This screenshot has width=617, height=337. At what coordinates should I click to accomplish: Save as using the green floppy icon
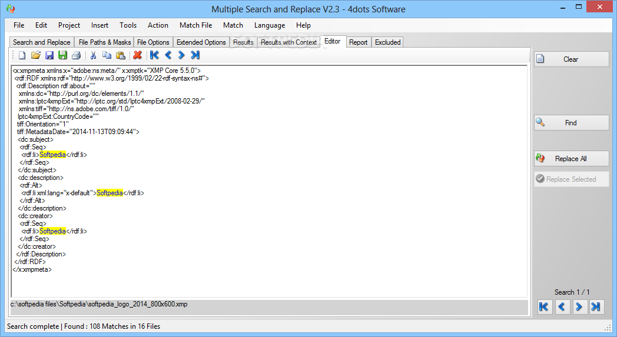(x=62, y=55)
